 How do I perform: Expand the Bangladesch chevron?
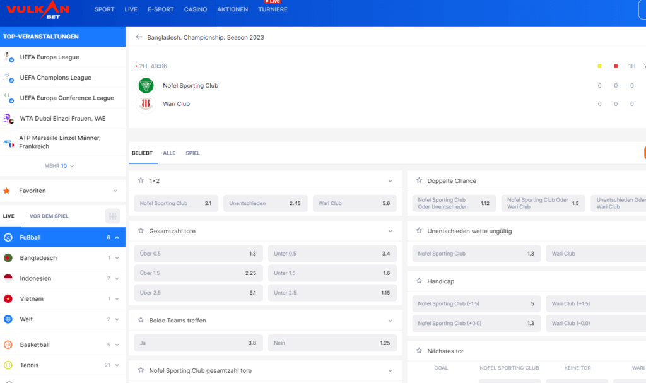117,258
